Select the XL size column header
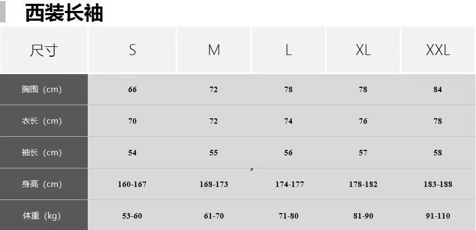The image size is (476, 230). click(363, 50)
